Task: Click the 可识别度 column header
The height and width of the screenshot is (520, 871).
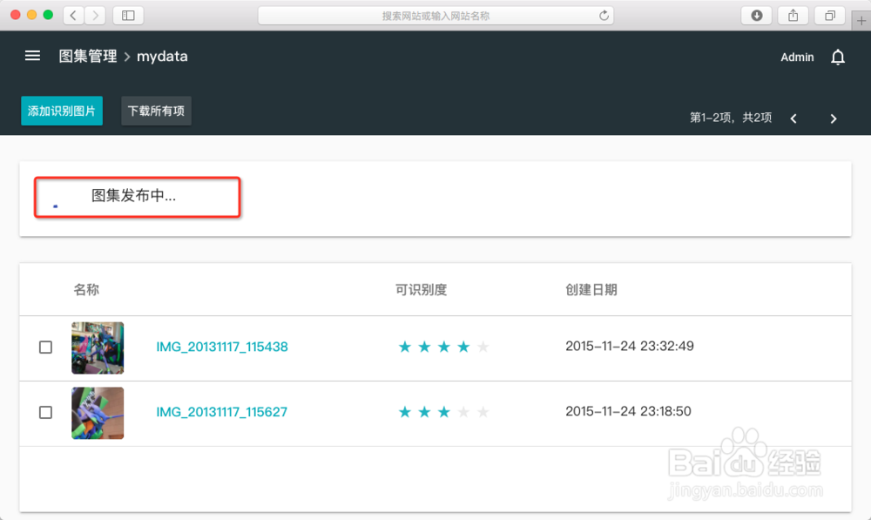Action: tap(421, 289)
